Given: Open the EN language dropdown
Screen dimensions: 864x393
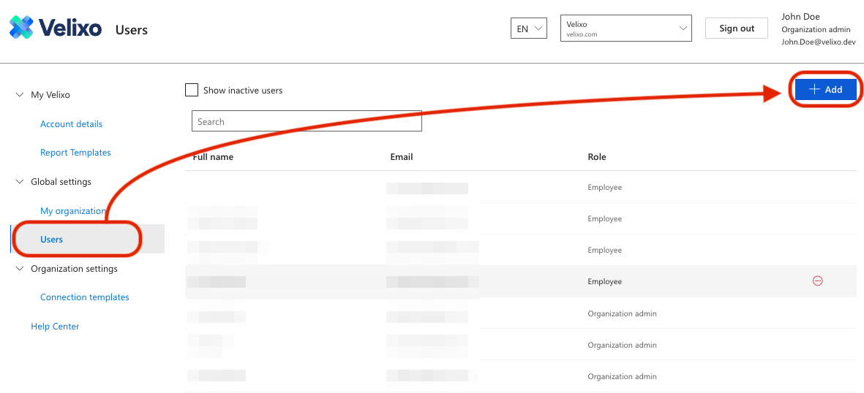Looking at the screenshot, I should click(x=529, y=28).
